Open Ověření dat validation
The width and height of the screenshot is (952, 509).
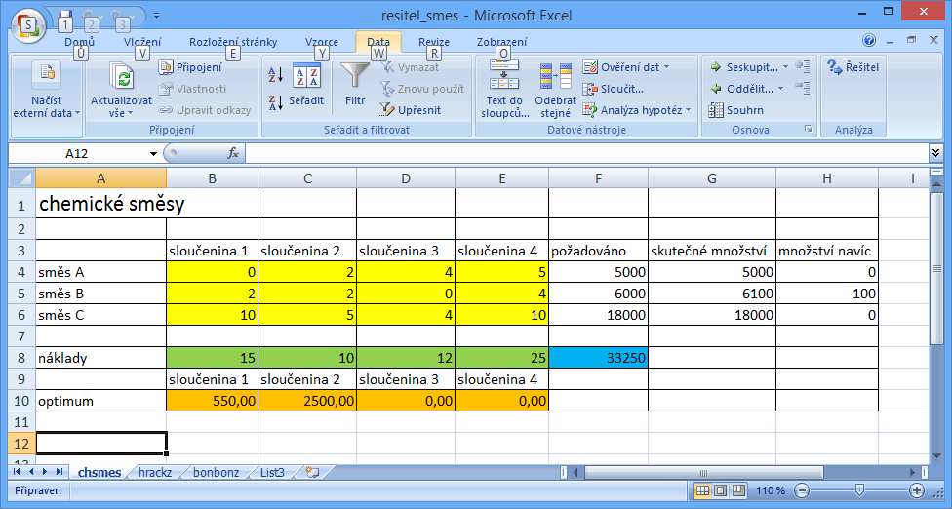pos(621,67)
